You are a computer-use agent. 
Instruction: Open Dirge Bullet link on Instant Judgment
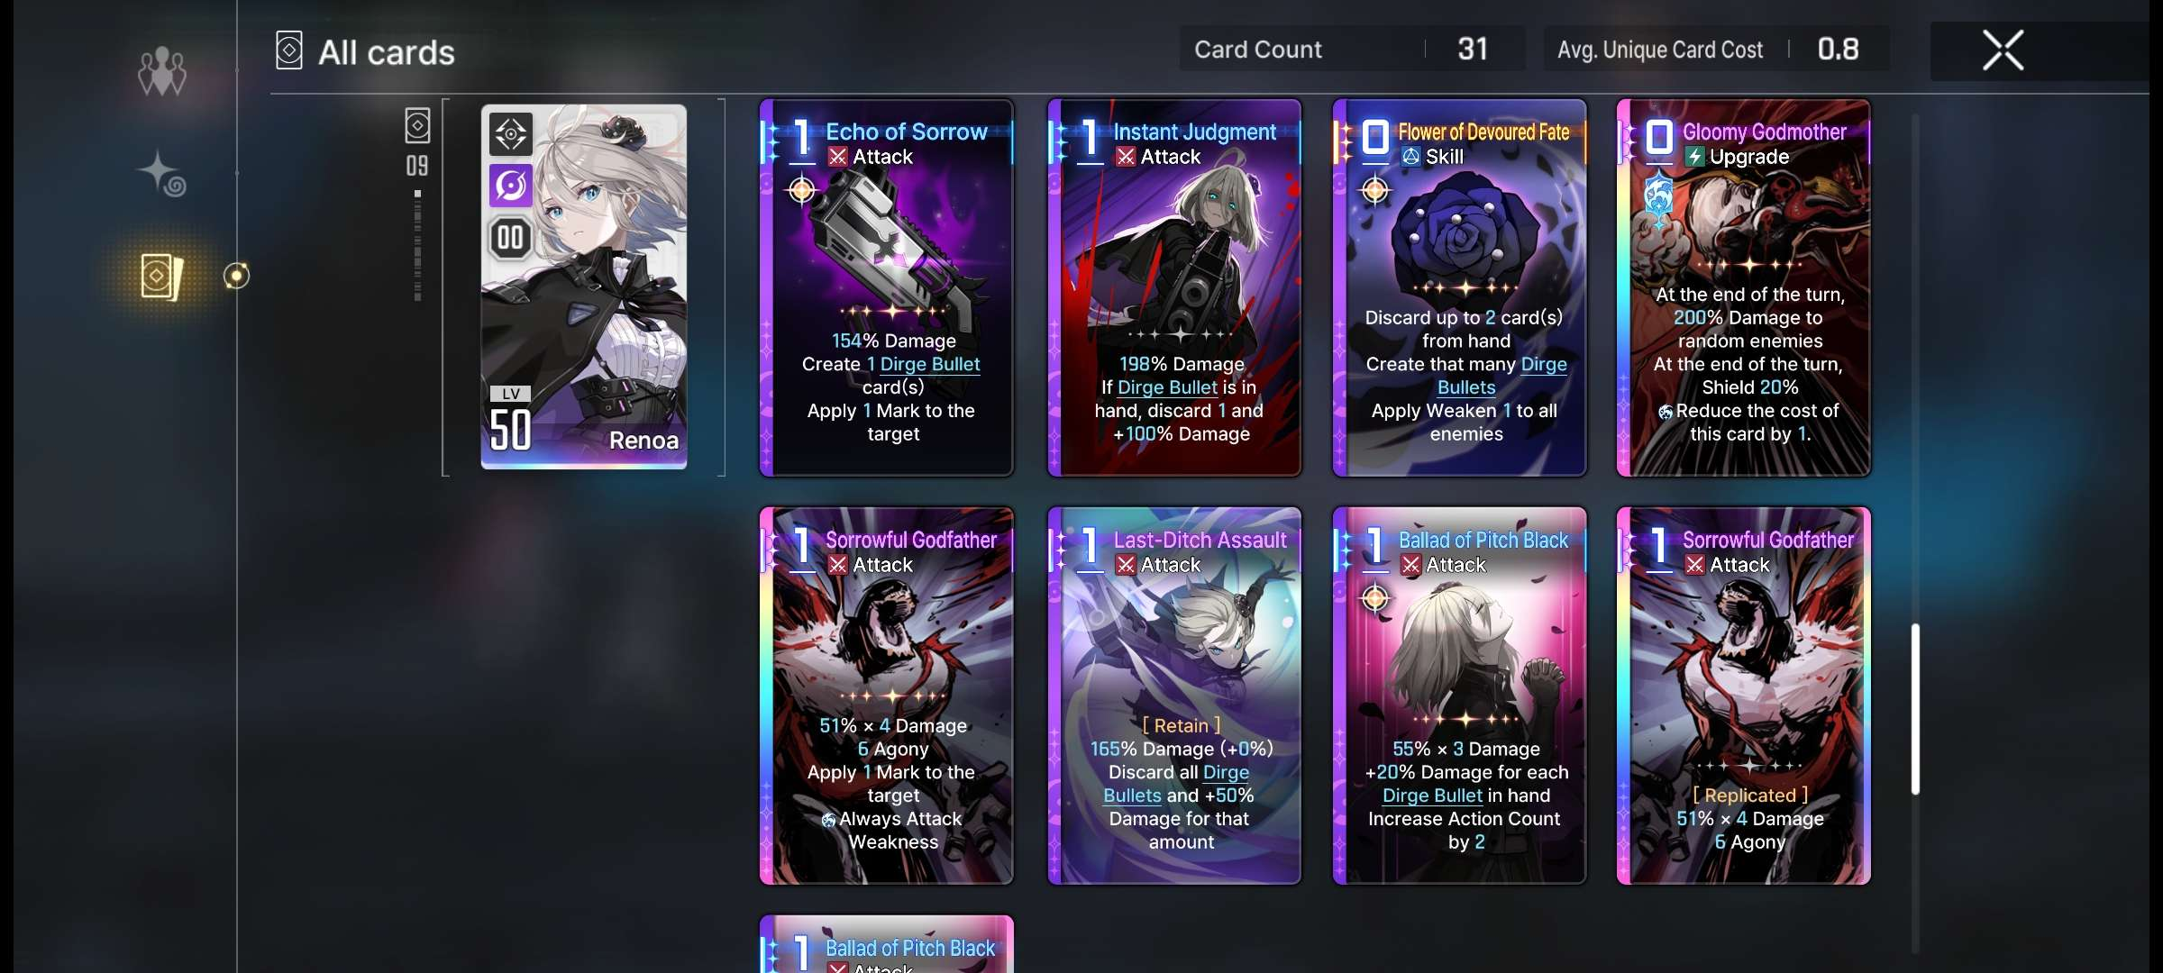[1167, 387]
